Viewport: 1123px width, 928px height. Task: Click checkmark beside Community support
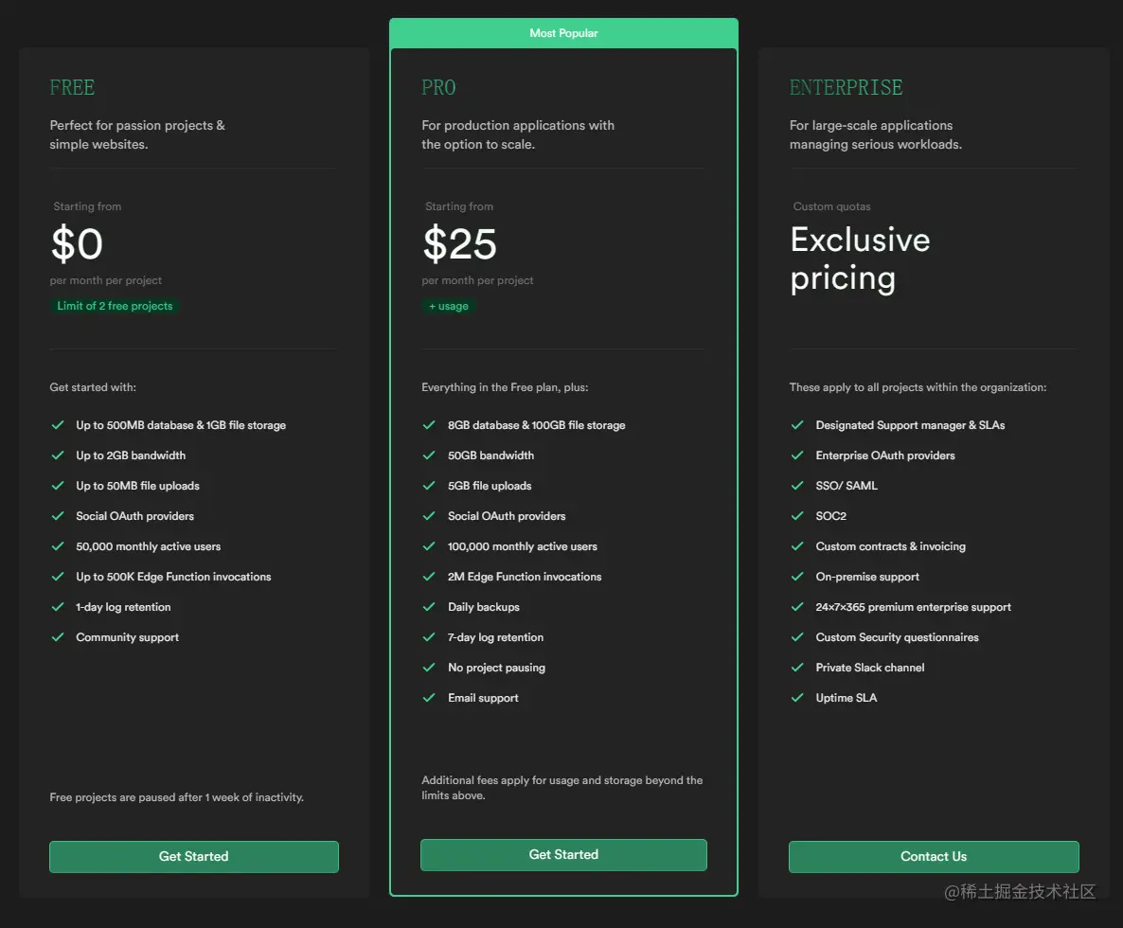(x=58, y=637)
